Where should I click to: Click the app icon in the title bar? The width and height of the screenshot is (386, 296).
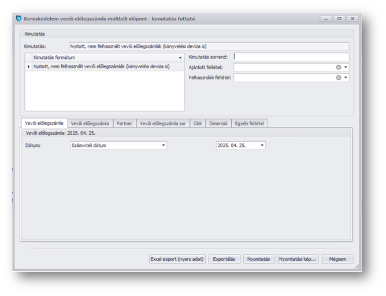(18, 18)
